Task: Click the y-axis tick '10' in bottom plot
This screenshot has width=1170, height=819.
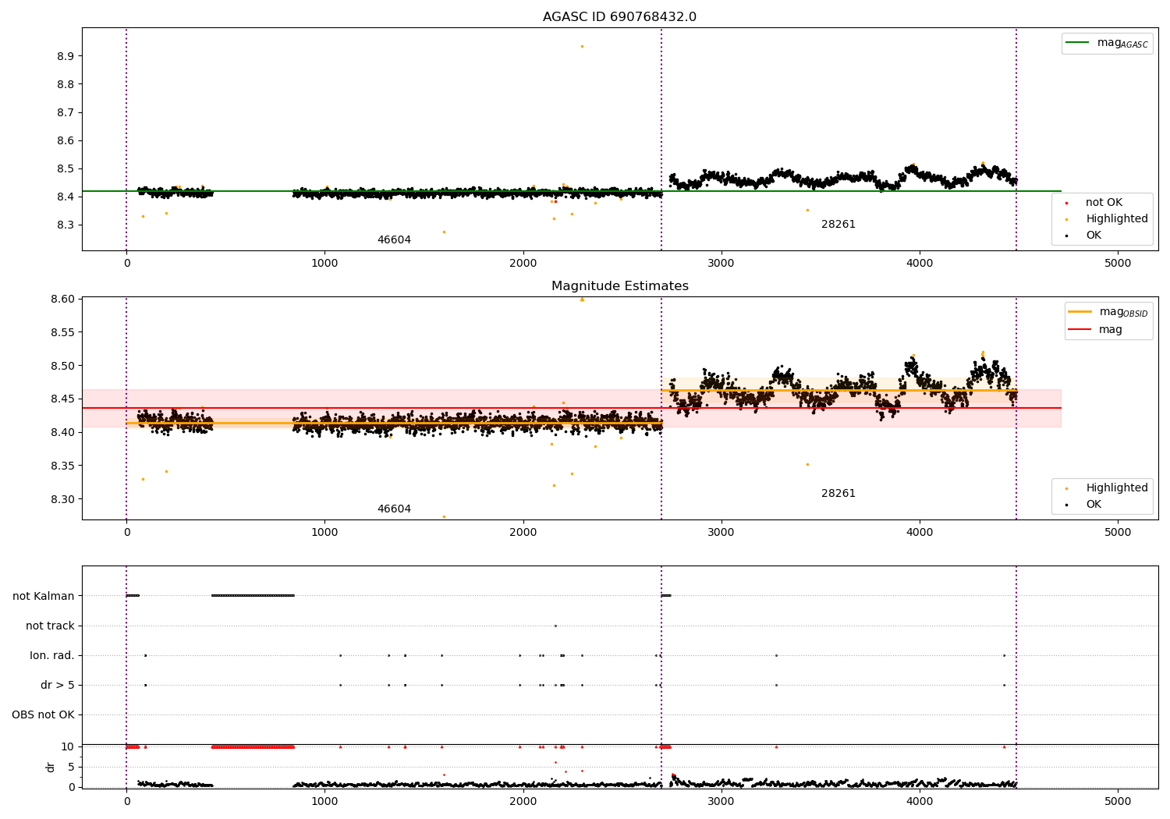Action: point(68,747)
